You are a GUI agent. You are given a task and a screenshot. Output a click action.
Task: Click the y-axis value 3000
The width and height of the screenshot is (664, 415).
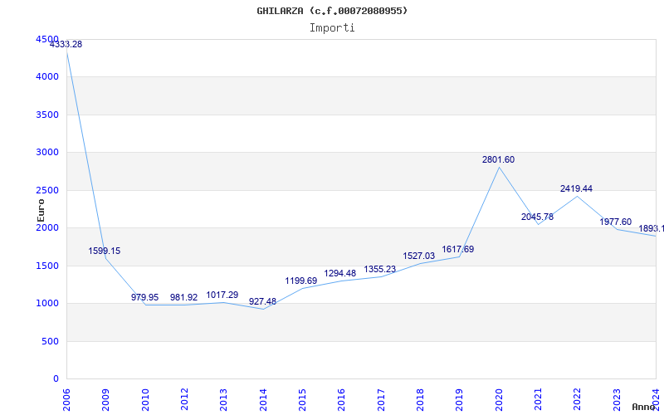pyautogui.click(x=47, y=152)
